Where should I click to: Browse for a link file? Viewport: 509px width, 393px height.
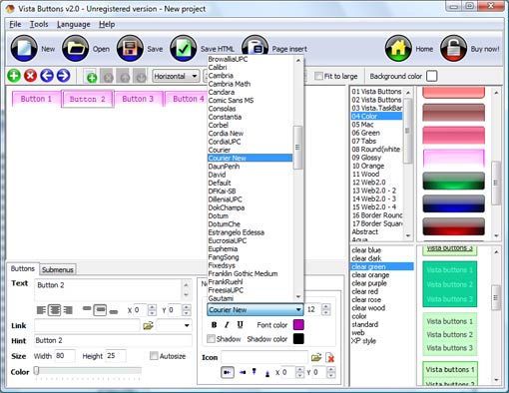148,325
